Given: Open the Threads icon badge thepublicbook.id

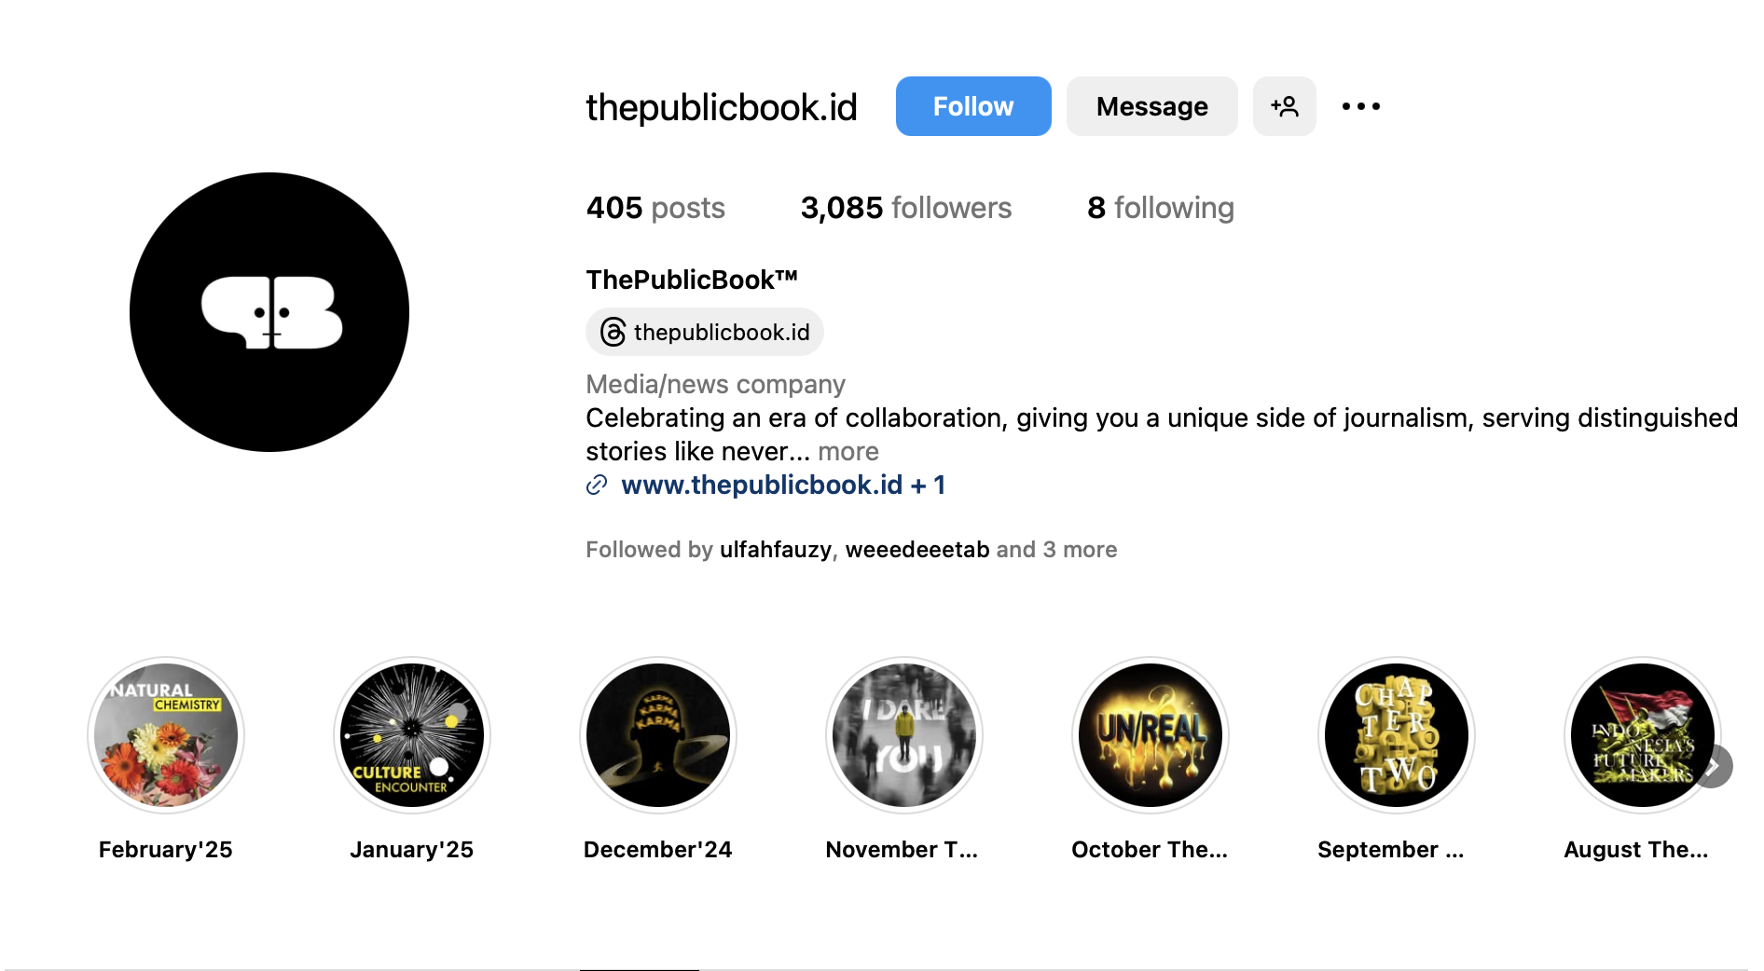Looking at the screenshot, I should (704, 332).
